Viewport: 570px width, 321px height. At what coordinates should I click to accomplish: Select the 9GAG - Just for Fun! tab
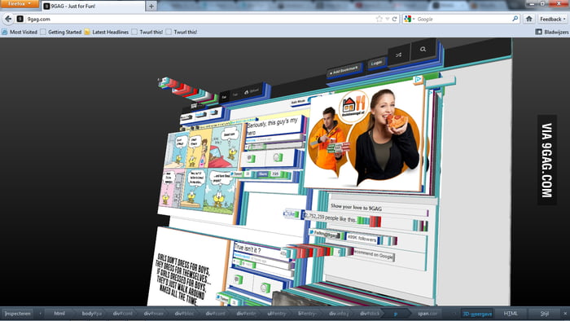93,7
